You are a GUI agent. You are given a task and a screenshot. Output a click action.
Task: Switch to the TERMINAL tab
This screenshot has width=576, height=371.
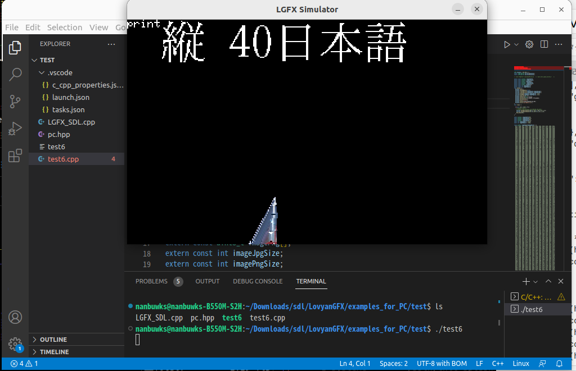coord(311,282)
